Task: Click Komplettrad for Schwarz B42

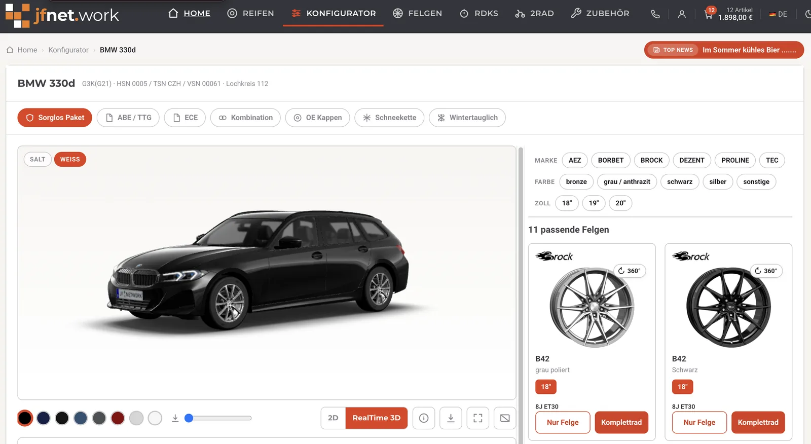Action: point(758,422)
